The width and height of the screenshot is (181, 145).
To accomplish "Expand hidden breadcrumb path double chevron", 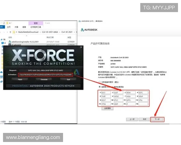I will pos(17,32).
